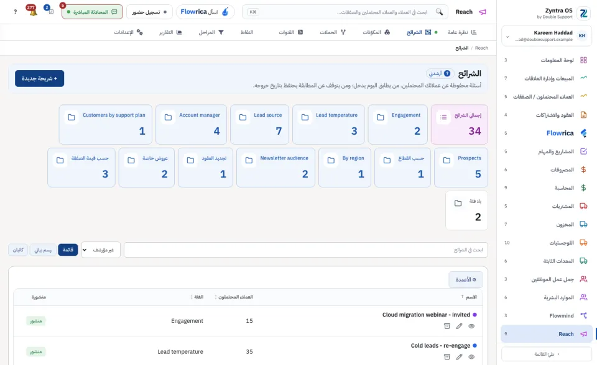
Task: Click the أرشدني guide me button
Action: tap(440, 73)
